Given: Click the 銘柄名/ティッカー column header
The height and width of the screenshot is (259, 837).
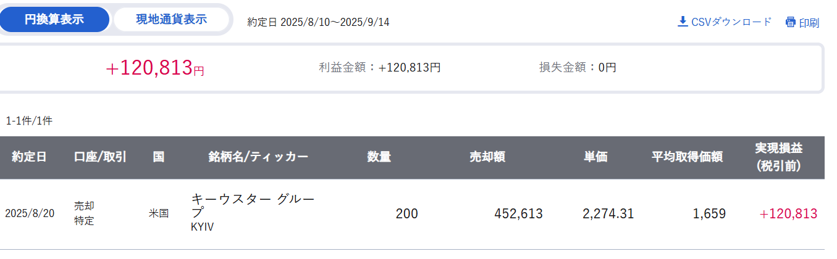Looking at the screenshot, I should (x=258, y=157).
